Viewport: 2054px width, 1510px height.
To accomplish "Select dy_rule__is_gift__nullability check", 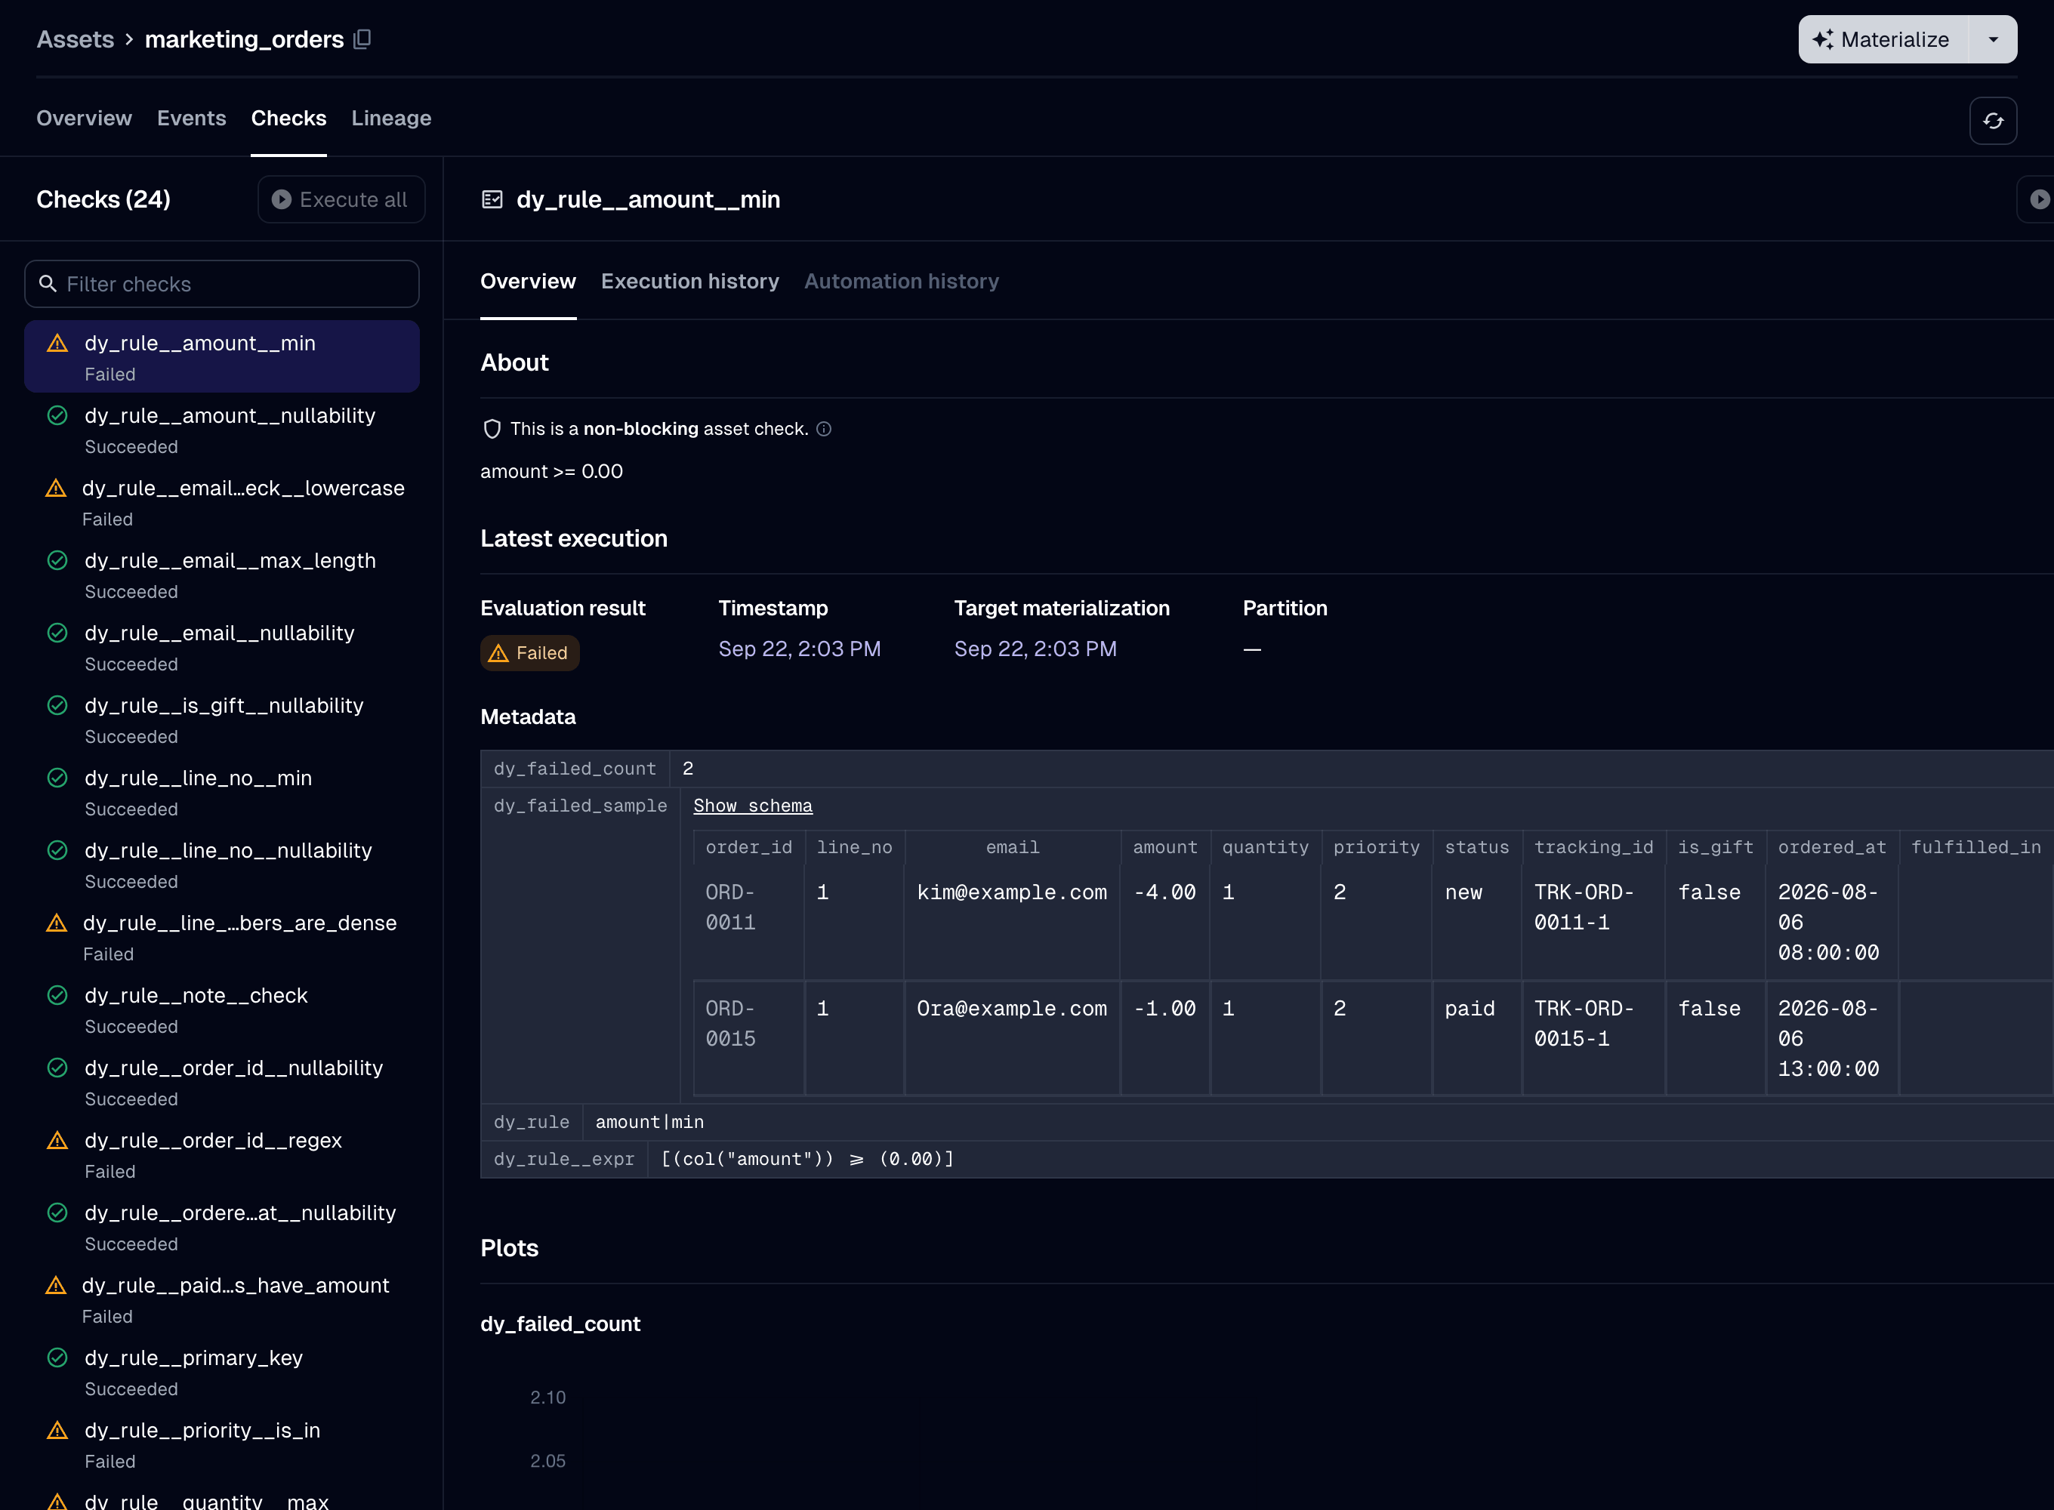I will (x=222, y=720).
